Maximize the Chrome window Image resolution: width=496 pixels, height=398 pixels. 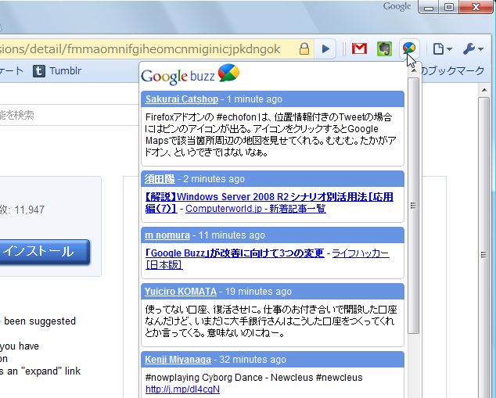point(448,8)
